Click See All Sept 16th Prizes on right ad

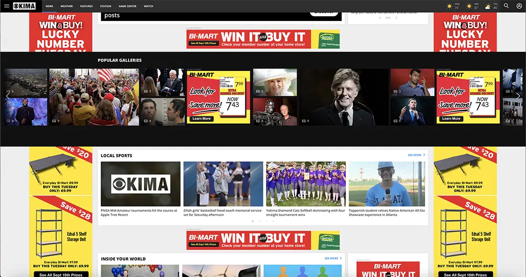tap(465, 274)
